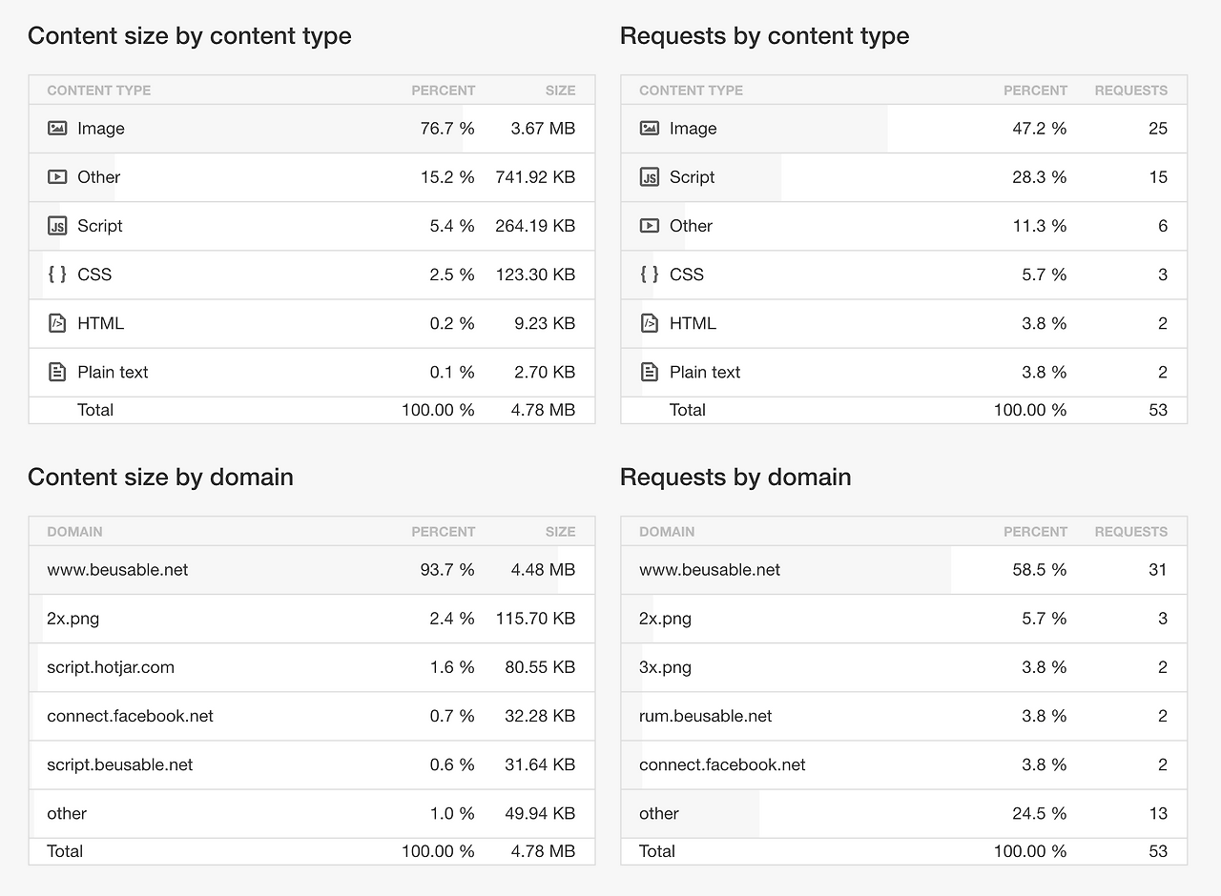Select rum.beusable.net row in Requests by domain
The height and width of the screenshot is (896, 1221).
click(706, 716)
